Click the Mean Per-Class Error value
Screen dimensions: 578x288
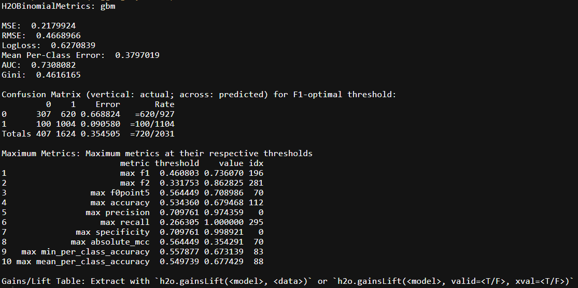(x=137, y=55)
